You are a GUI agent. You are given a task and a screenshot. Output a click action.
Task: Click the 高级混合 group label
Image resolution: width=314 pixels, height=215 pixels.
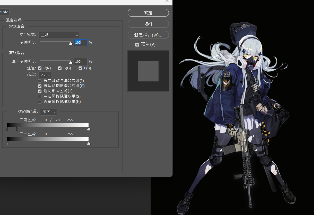17,53
